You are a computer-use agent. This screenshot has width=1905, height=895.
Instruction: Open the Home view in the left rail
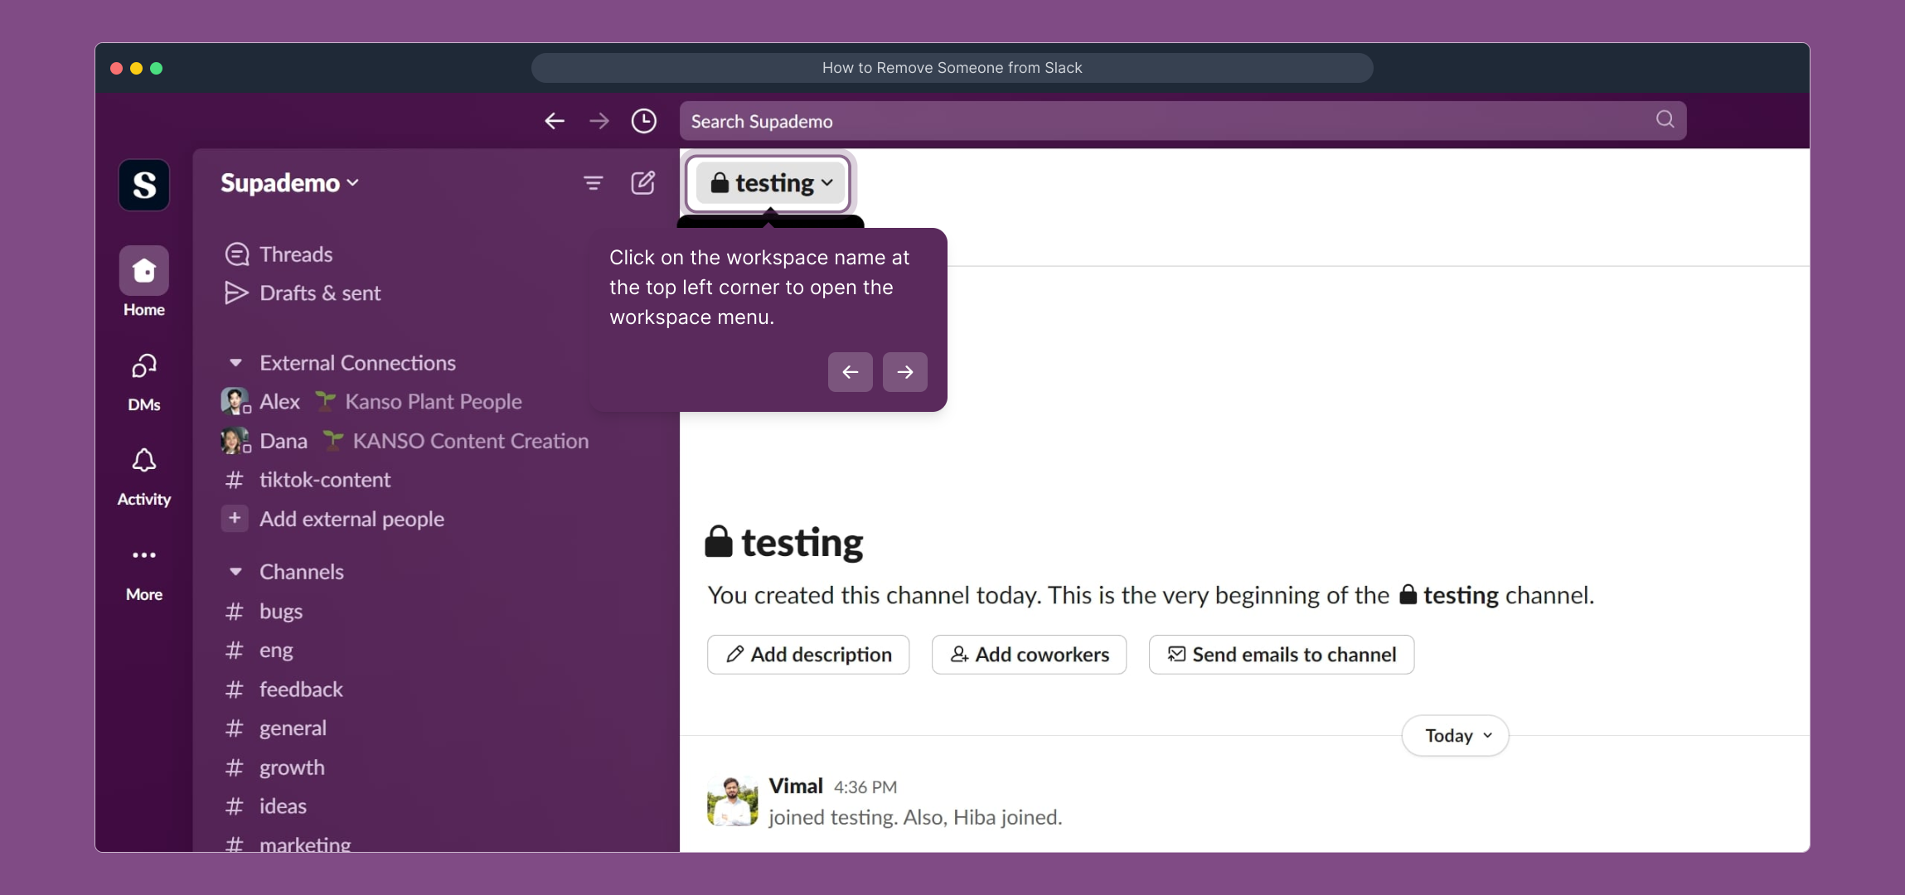143,271
